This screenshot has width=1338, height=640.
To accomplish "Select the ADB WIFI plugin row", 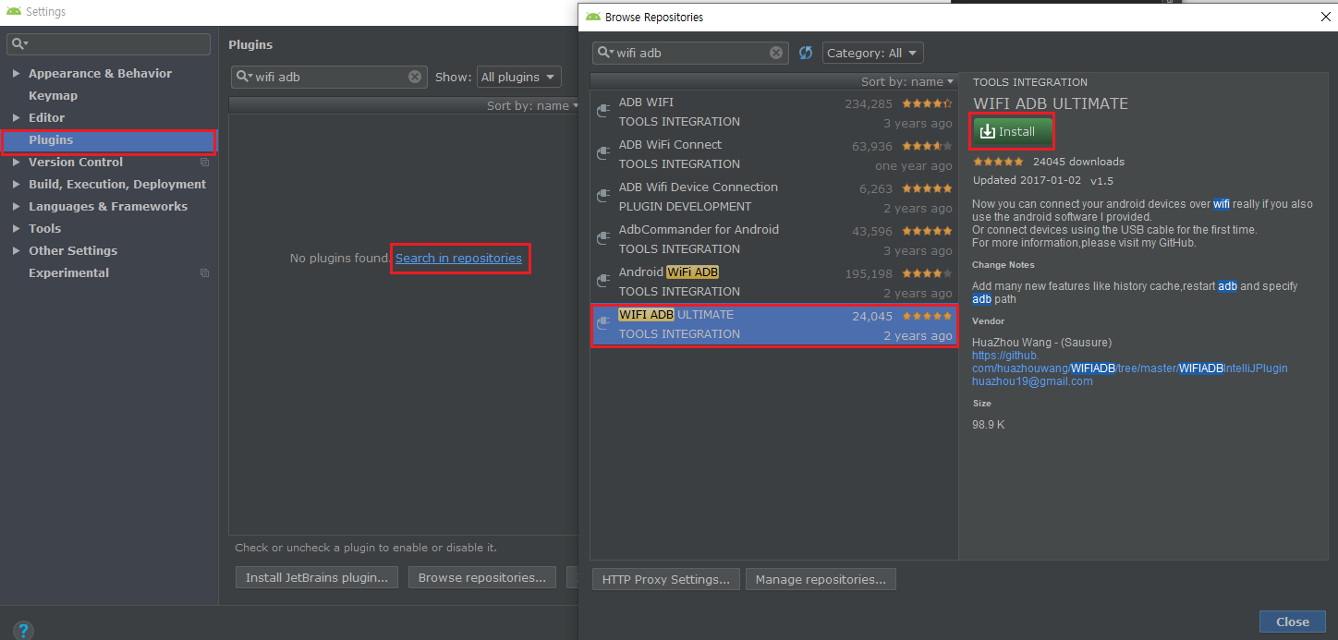I will 773,112.
